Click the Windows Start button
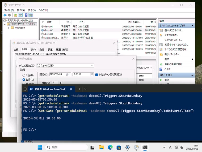Screen dimensions: 202x152 [40, 147]
